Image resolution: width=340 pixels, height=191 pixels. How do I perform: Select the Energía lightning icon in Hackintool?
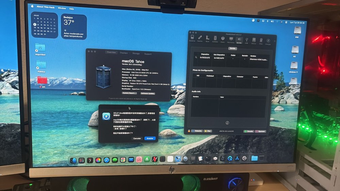(268, 41)
